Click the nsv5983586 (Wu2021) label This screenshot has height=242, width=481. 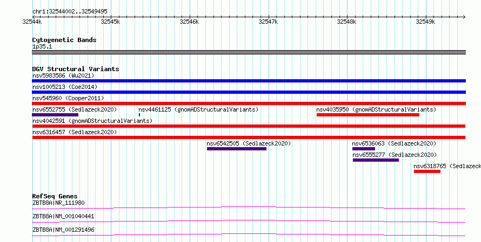[x=63, y=75]
